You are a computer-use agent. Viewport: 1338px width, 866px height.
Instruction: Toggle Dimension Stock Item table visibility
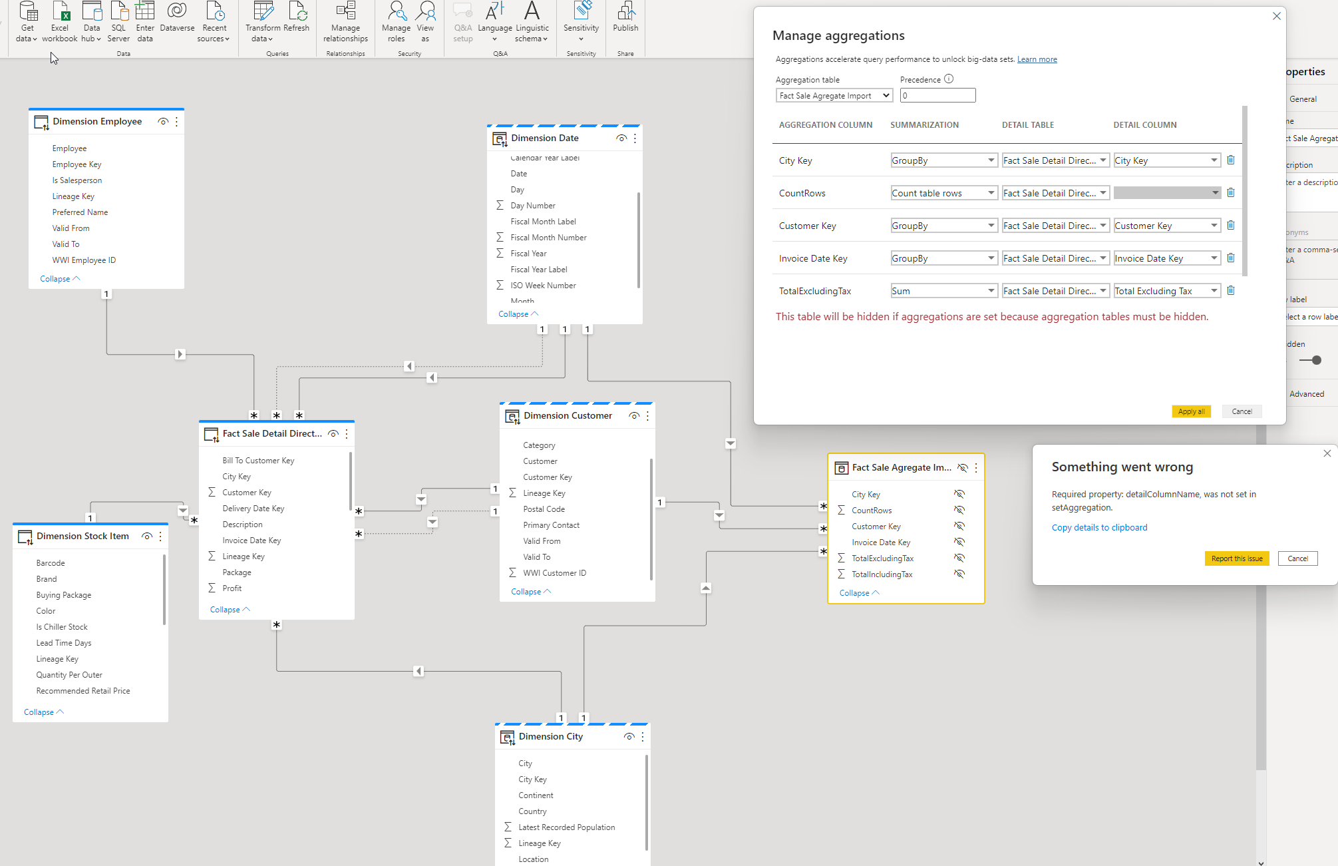tap(147, 537)
